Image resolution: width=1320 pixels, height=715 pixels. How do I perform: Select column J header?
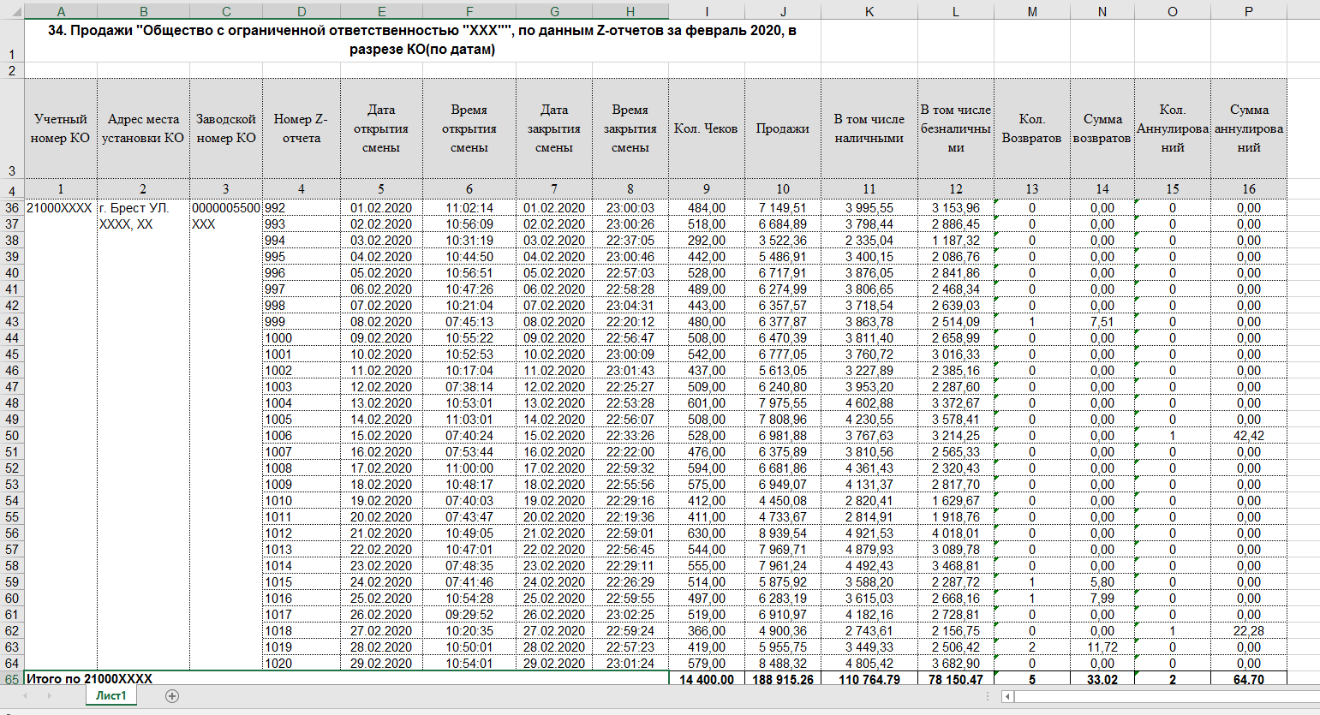point(783,12)
